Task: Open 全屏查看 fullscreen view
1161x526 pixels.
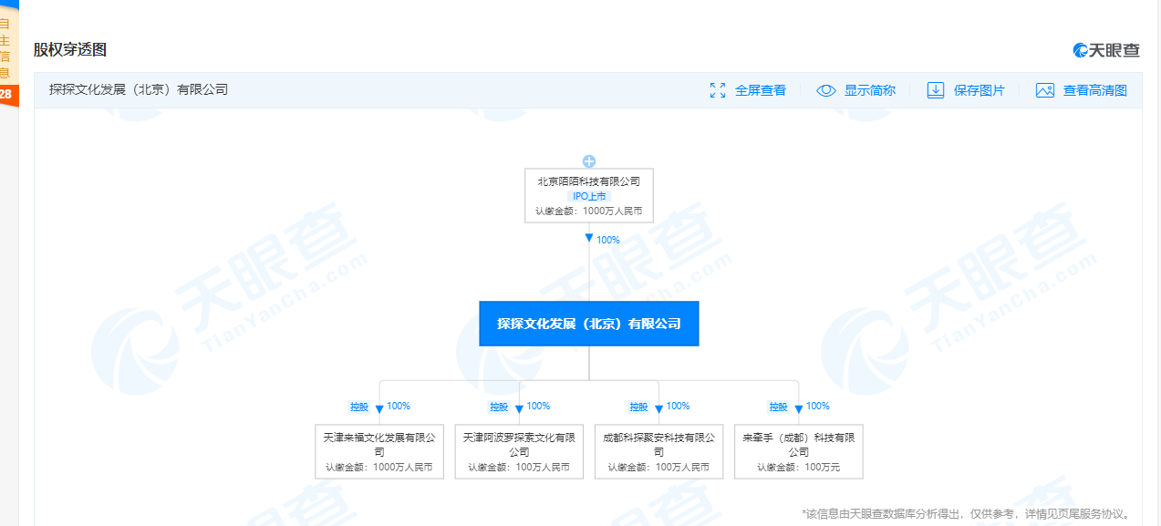Action: tap(761, 90)
